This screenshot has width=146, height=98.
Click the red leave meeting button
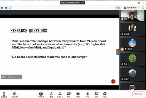click(138, 94)
